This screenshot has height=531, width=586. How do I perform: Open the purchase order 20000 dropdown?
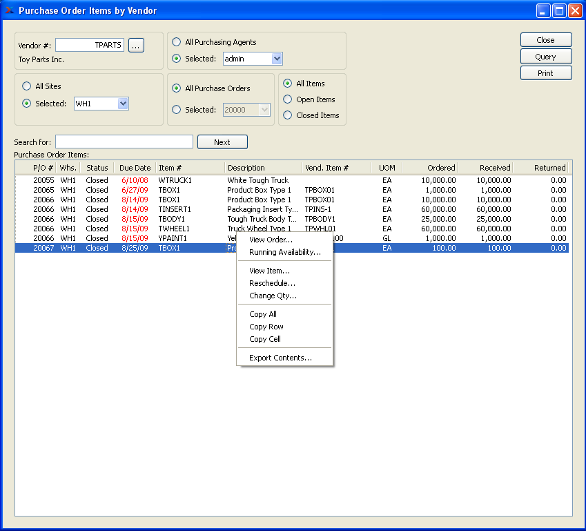(264, 109)
